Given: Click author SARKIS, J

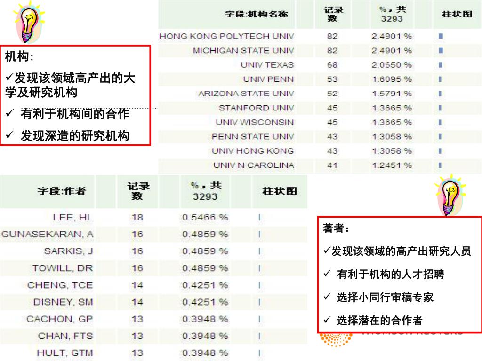Looking at the screenshot, I should coord(68,251).
